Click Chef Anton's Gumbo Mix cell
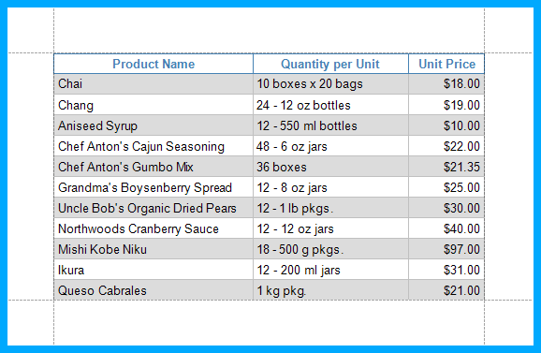The height and width of the screenshot is (353, 541). tap(154, 167)
